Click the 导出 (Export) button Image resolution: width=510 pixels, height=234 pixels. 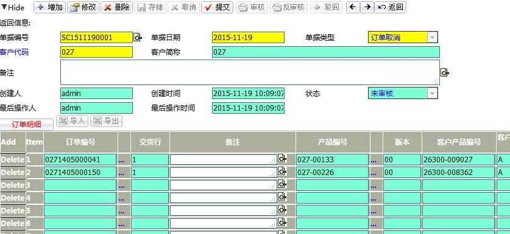tap(107, 121)
